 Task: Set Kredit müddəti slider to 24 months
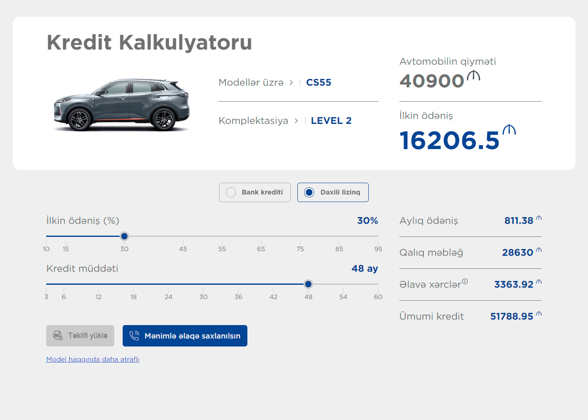pyautogui.click(x=168, y=284)
